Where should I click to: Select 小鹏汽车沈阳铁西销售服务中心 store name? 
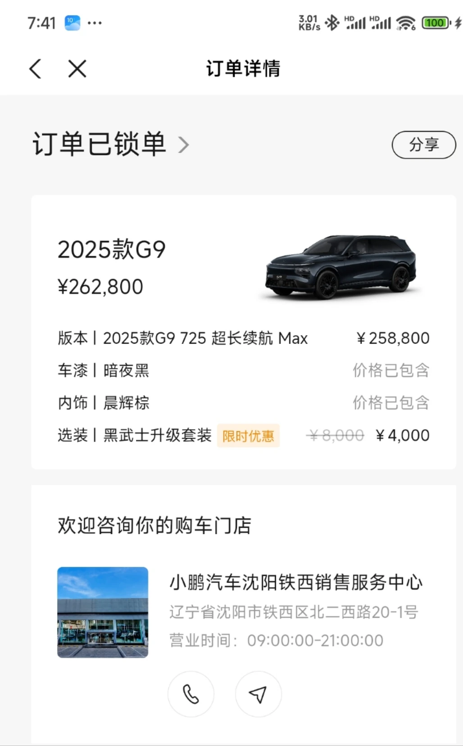click(x=295, y=582)
